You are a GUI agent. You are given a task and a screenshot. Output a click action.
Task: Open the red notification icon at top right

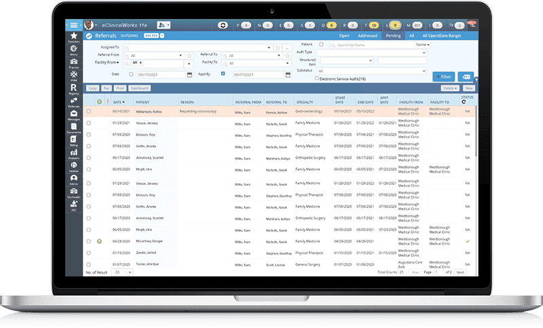[472, 24]
